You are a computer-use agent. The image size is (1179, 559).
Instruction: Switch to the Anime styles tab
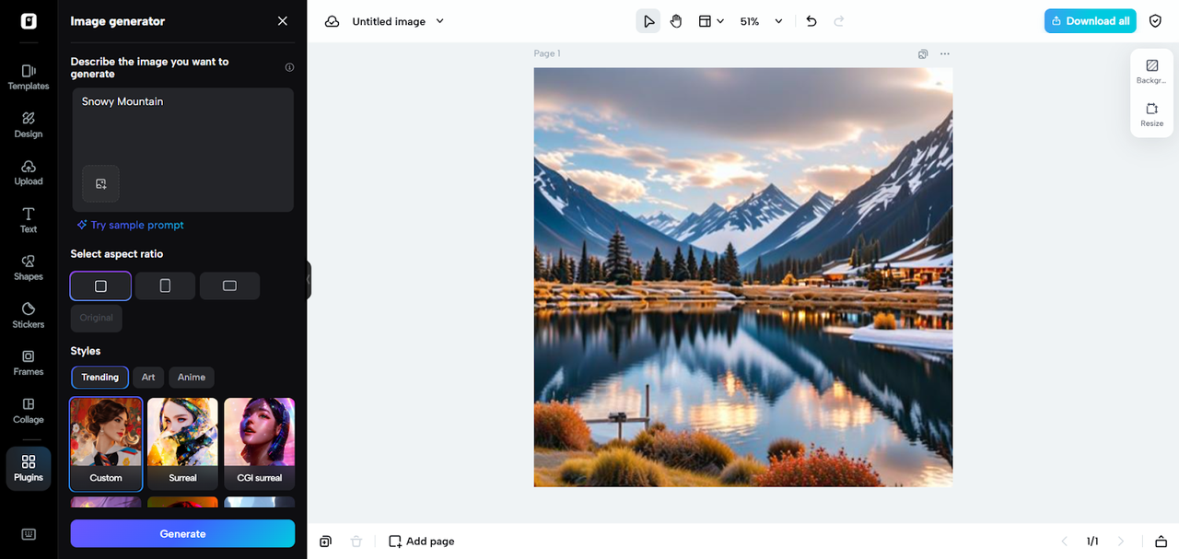click(x=191, y=377)
